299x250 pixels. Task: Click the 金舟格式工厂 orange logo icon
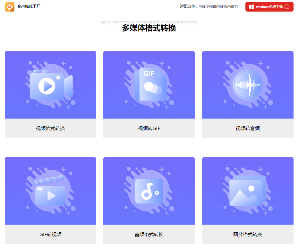pos(10,7)
